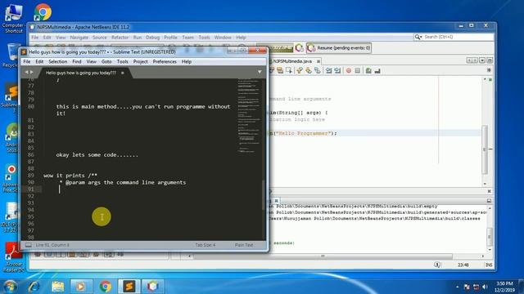Open the Sublime Text Goto menu

(x=106, y=62)
